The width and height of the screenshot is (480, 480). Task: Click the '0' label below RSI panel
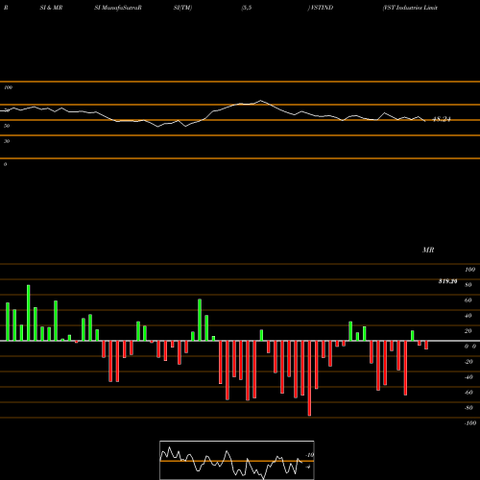tap(5, 164)
